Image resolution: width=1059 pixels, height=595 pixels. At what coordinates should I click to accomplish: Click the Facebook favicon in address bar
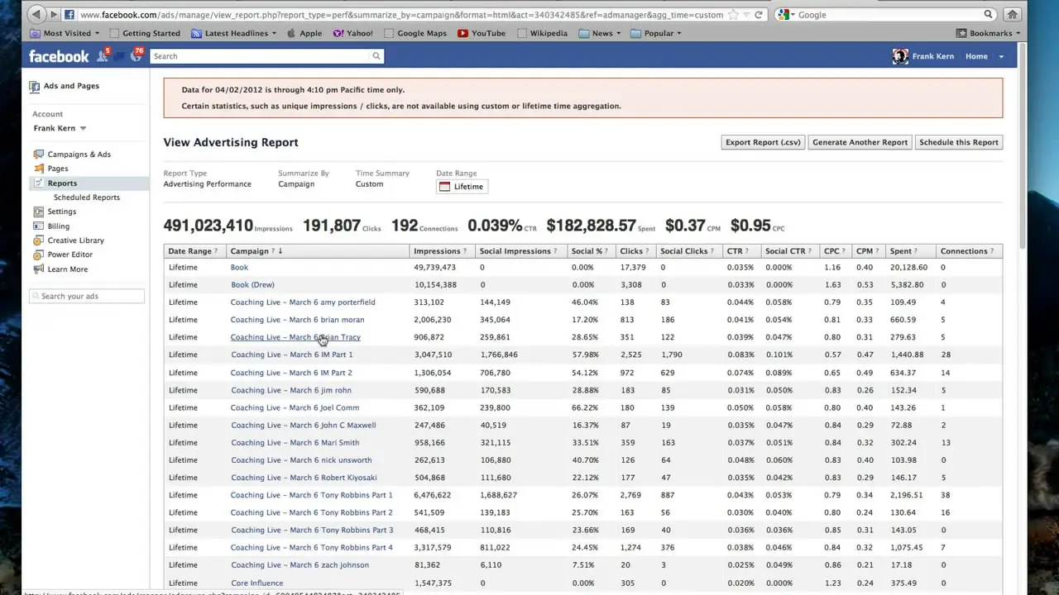coord(69,14)
